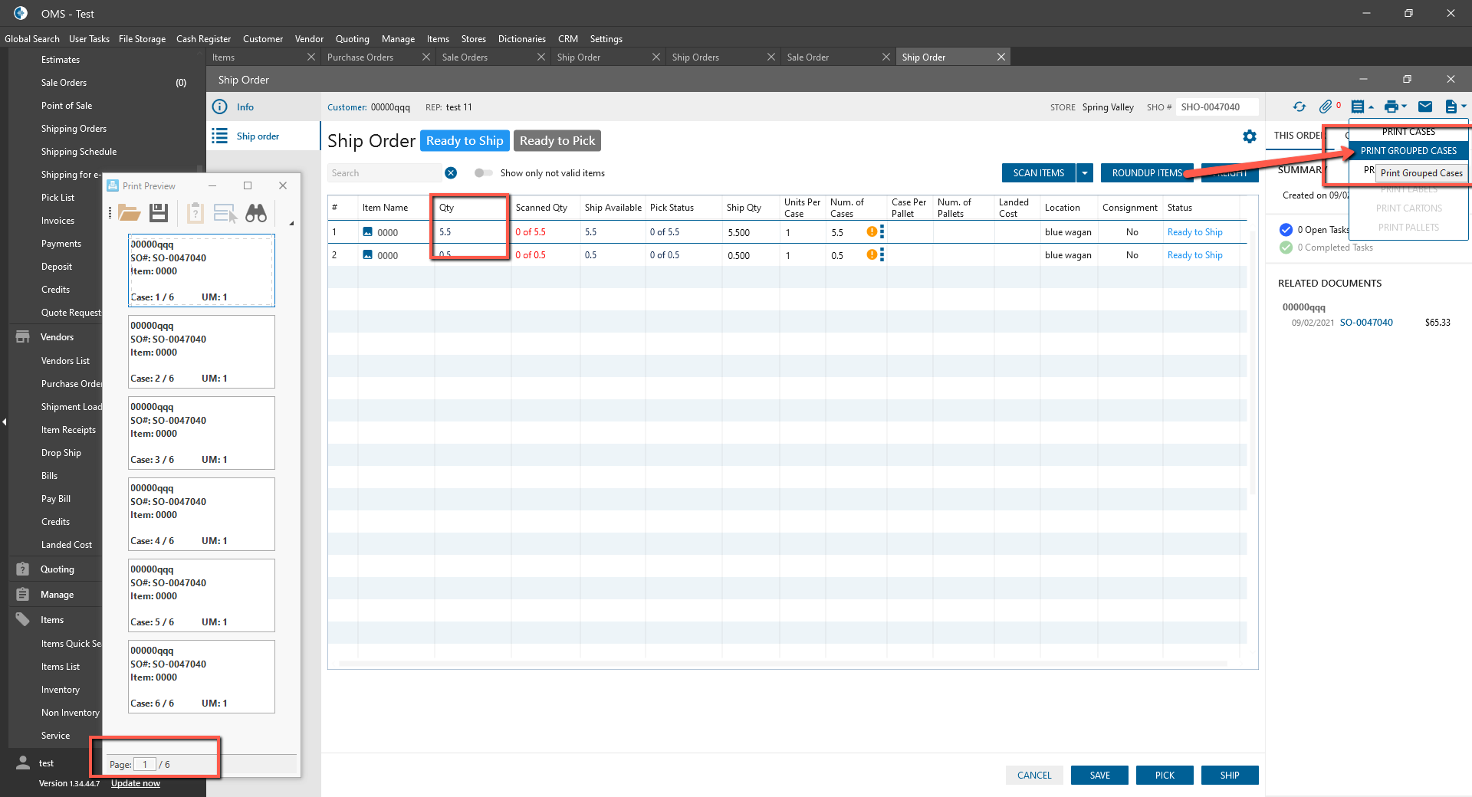Viewport: 1472px width, 797px height.
Task: Open the CRM menu
Action: (x=568, y=39)
